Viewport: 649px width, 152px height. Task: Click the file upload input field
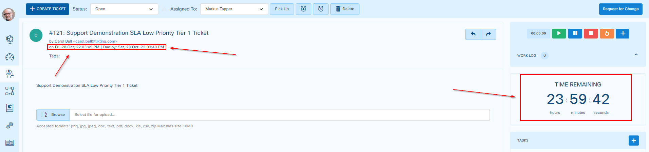pyautogui.click(x=279, y=115)
